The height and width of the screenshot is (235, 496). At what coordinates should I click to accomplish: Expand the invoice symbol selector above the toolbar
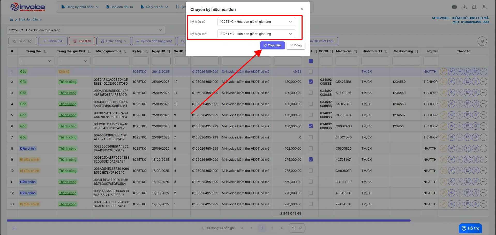tap(86, 30)
